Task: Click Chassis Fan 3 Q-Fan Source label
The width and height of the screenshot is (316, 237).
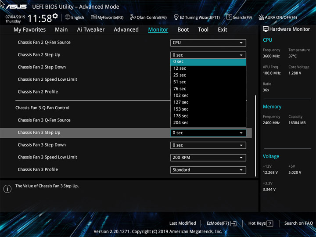Action: [44, 120]
